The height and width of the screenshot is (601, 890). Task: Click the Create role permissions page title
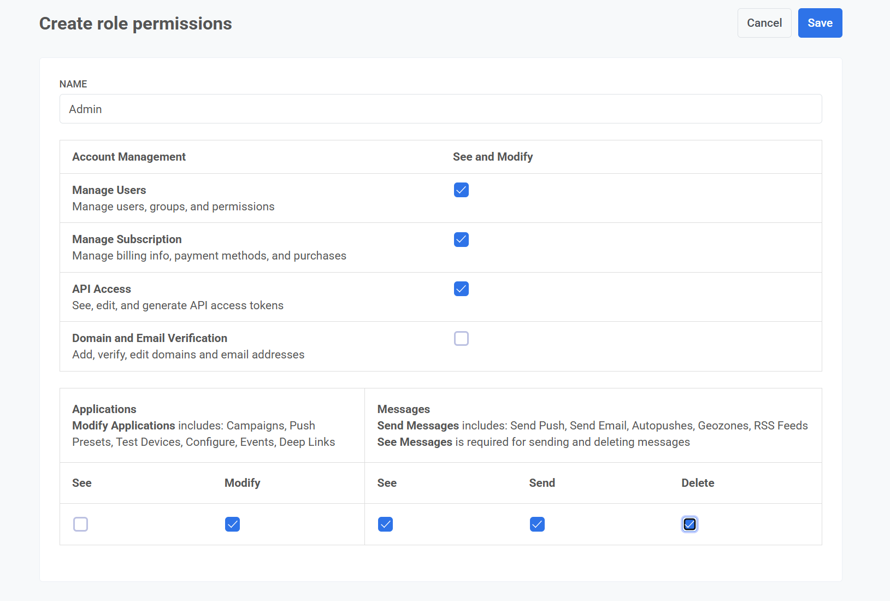point(135,23)
